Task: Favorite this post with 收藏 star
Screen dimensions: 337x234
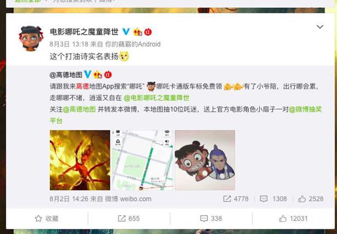Action: pos(47,219)
